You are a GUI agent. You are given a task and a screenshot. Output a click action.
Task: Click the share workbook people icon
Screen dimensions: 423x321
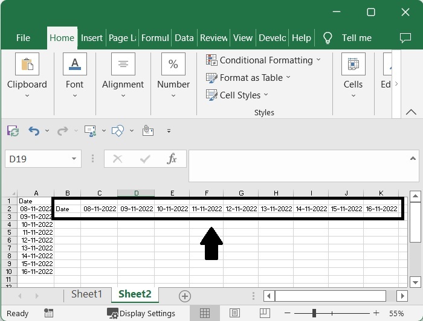tap(90, 131)
